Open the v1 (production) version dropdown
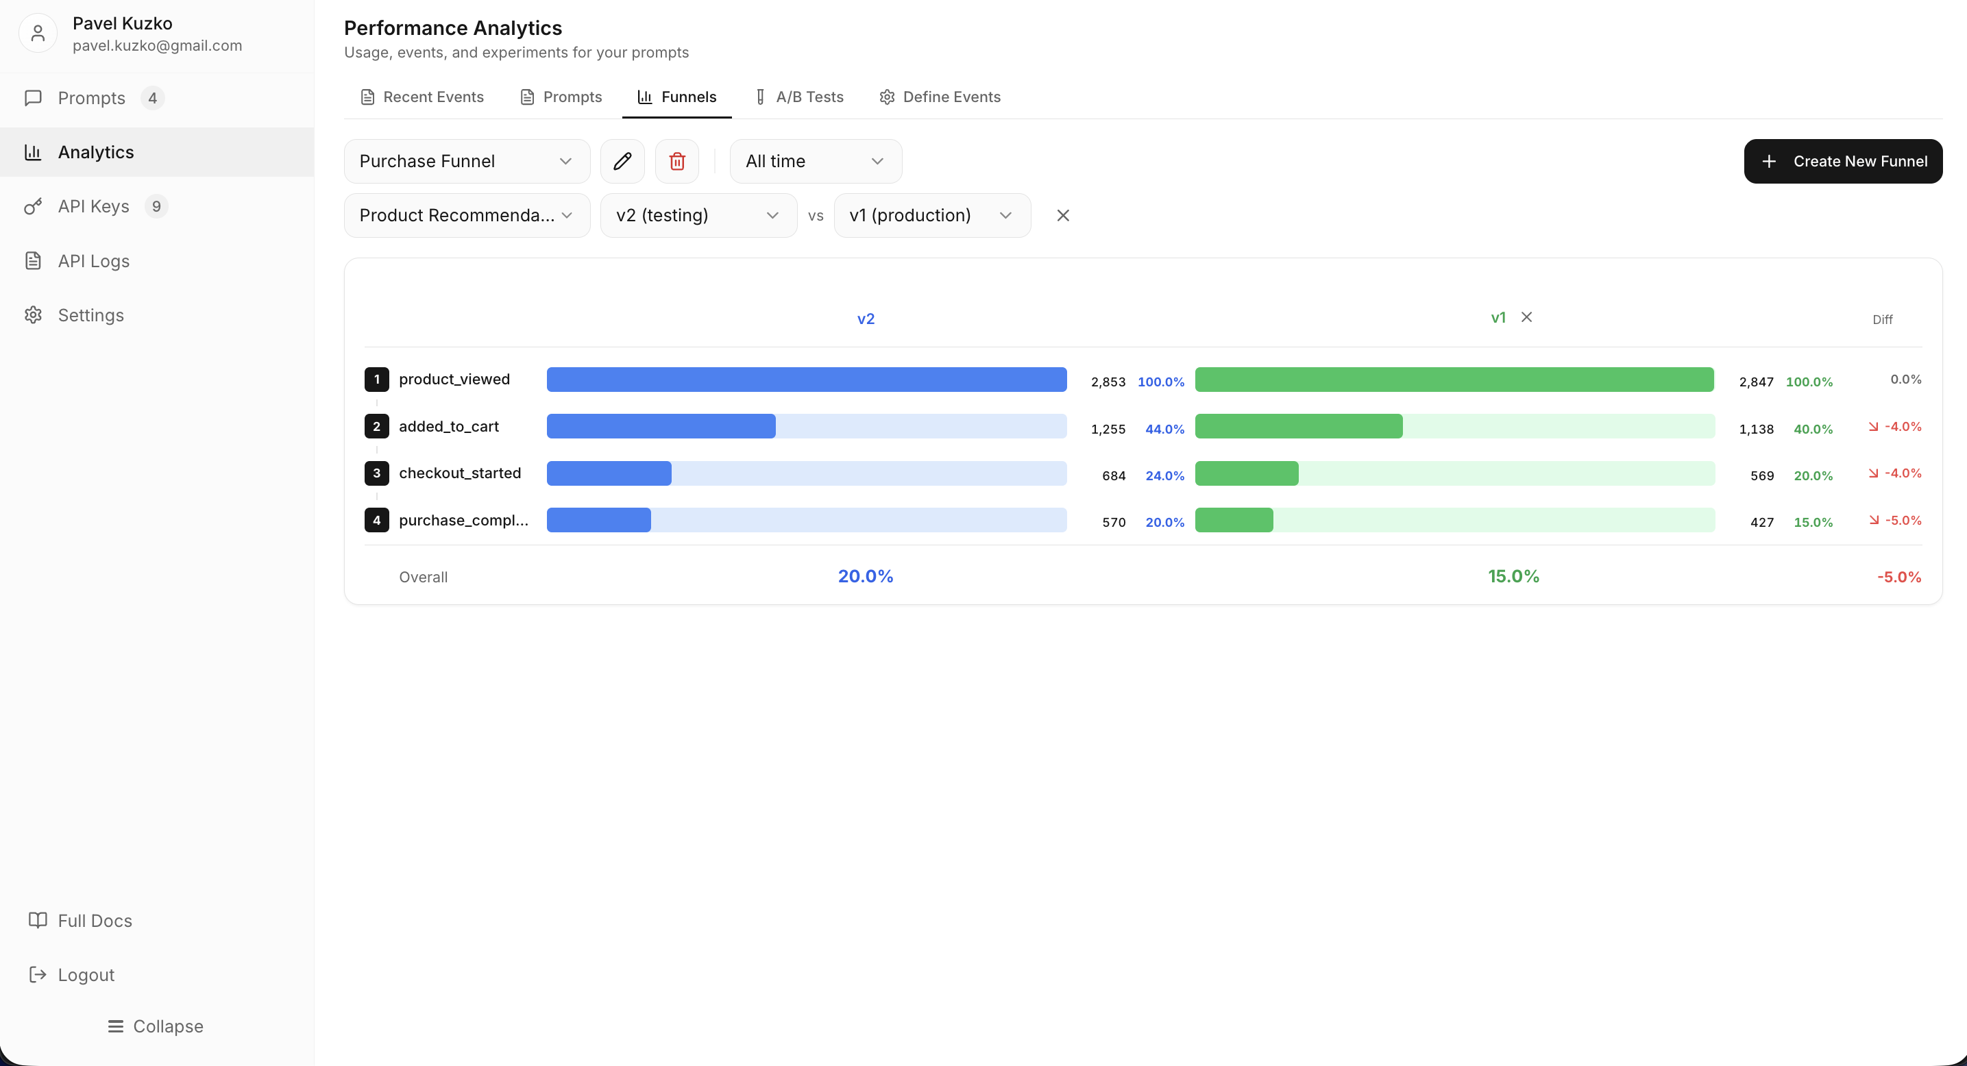This screenshot has width=1967, height=1066. tap(931, 215)
